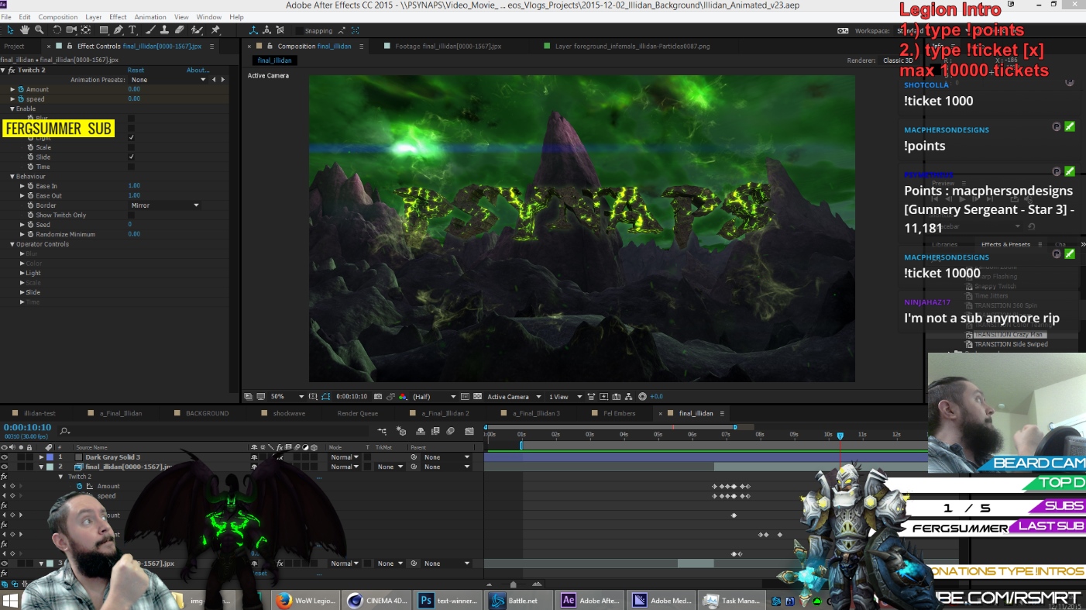This screenshot has width=1086, height=610.
Task: Open the Composition Mini-Flowchart icon
Action: click(383, 431)
